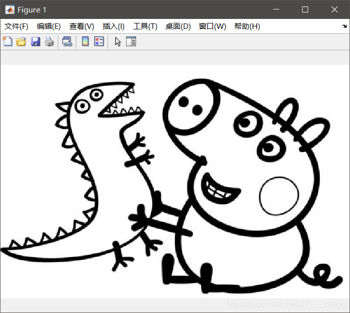This screenshot has height=313, width=350.
Task: Open the Property Inspector icon
Action: point(131,42)
